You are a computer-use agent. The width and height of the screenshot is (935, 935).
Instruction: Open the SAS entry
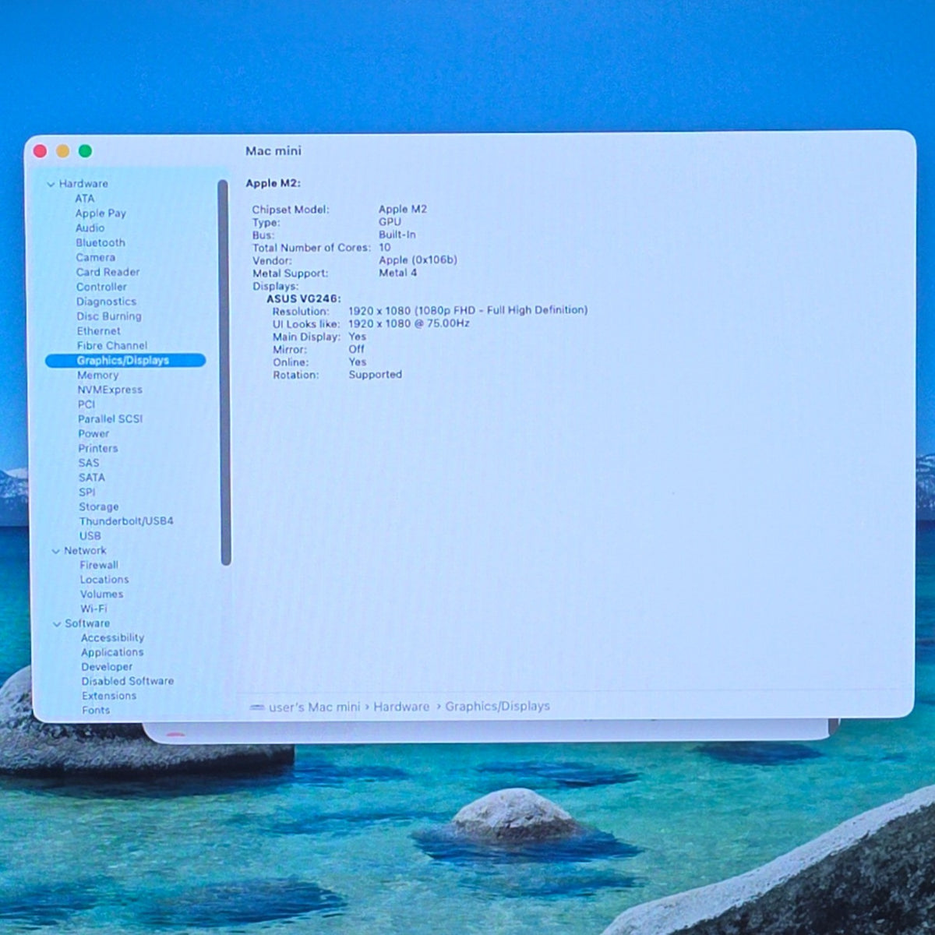(x=89, y=463)
